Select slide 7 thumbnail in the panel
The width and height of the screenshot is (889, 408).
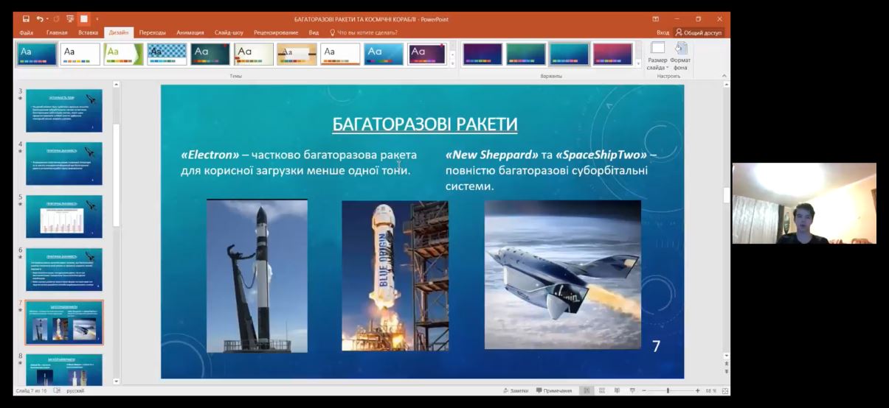coord(63,322)
